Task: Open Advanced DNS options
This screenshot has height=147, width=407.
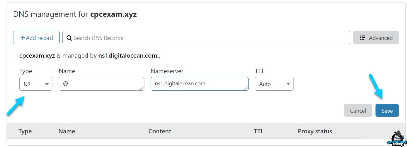Action: pos(376,38)
